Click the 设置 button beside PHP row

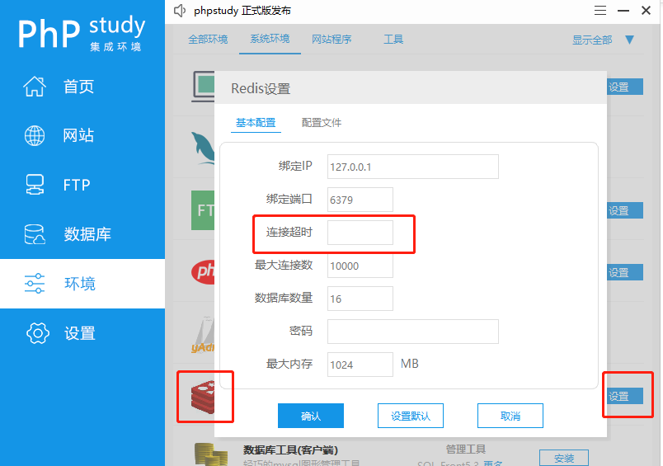pos(625,272)
